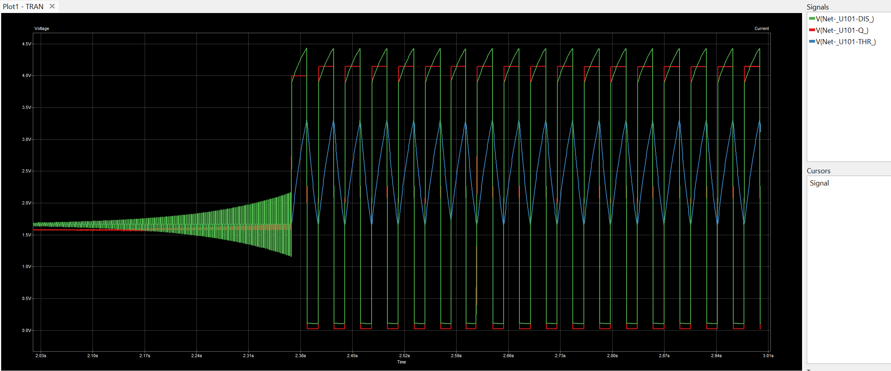The width and height of the screenshot is (891, 371).
Task: Select V(Net-_U101-DIS_) signal in list
Action: [x=845, y=19]
